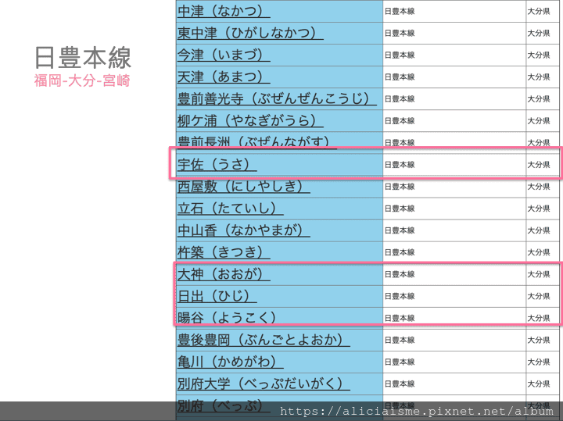The image size is (563, 421).
Task: Click the 西屋敷(にしやしき) link
Action: 243,186
